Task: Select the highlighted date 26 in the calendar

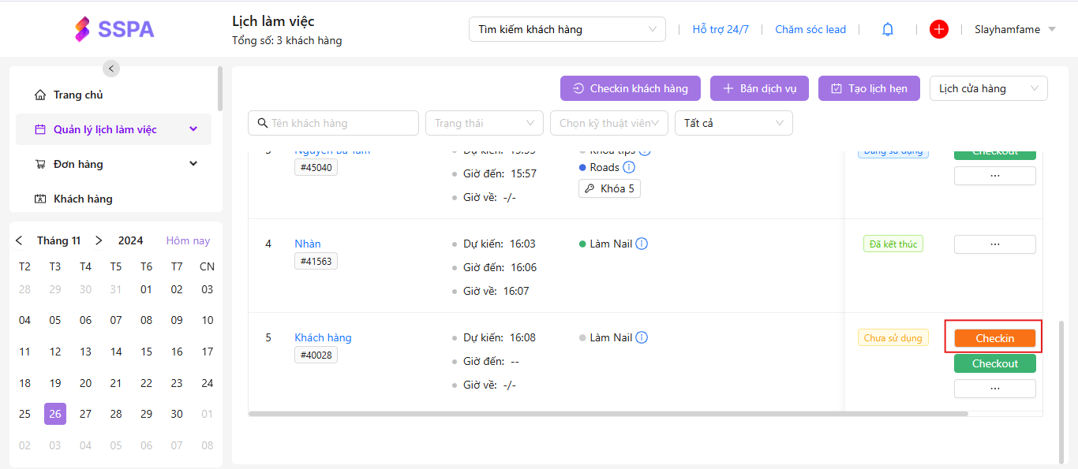Action: [x=55, y=414]
